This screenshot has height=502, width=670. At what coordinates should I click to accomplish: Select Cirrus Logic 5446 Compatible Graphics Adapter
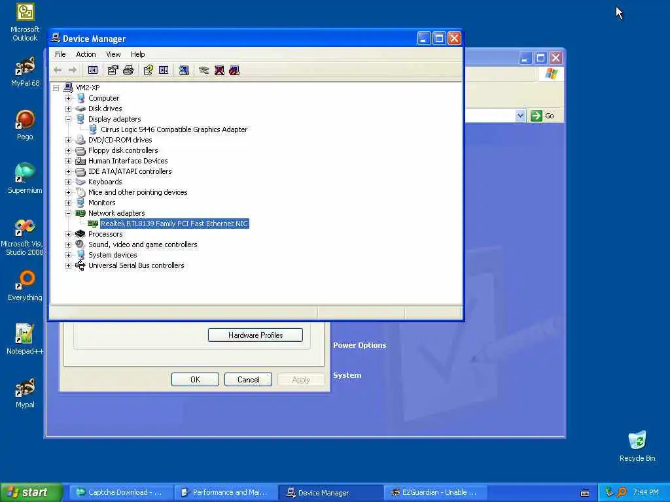tap(174, 129)
